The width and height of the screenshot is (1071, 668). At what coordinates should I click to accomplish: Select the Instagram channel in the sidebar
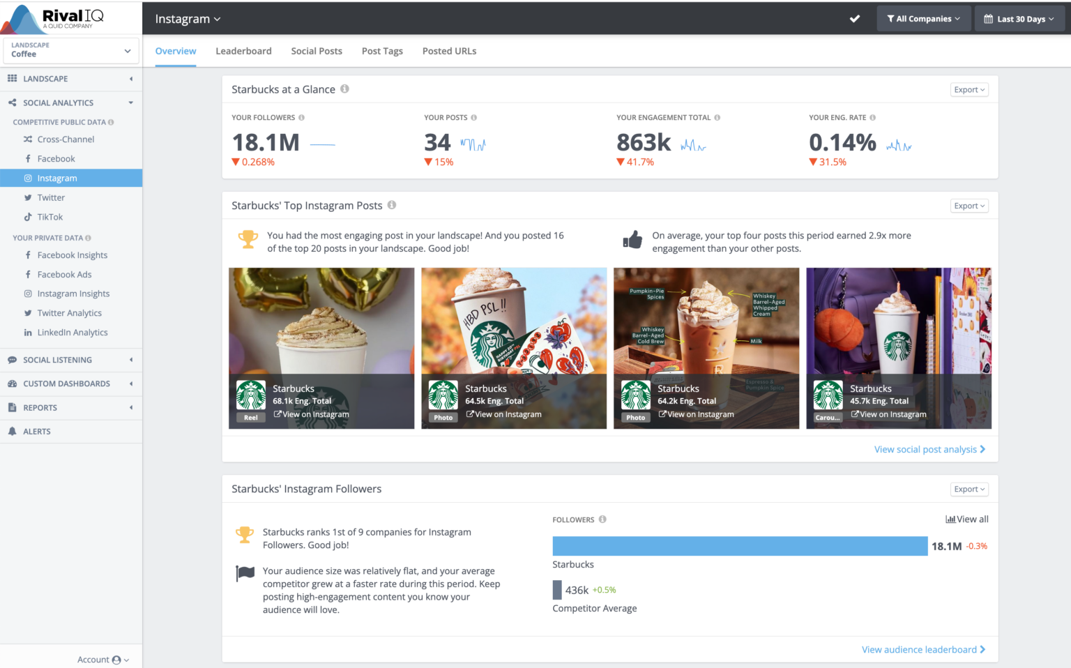coord(57,178)
